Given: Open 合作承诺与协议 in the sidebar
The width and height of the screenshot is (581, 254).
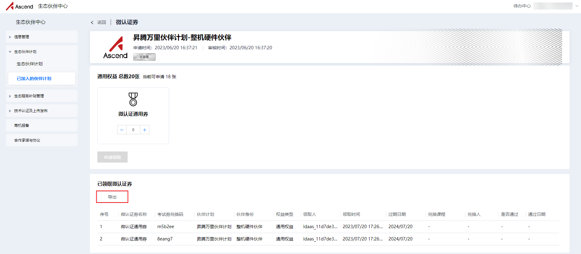Looking at the screenshot, I should click(x=42, y=140).
